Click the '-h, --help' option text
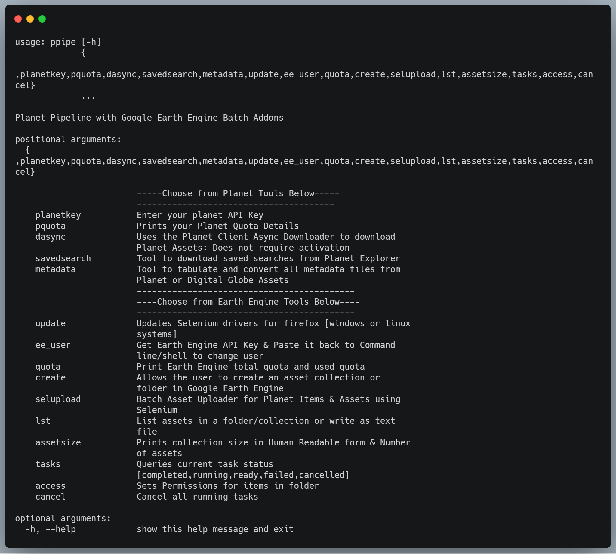The height and width of the screenshot is (554, 616). pyautogui.click(x=50, y=529)
